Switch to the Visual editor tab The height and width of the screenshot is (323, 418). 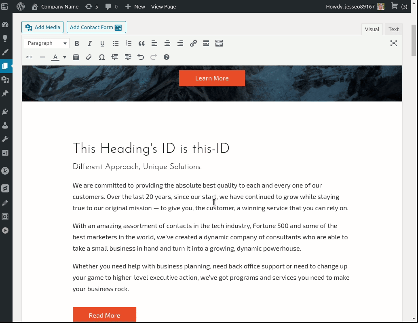(x=372, y=30)
